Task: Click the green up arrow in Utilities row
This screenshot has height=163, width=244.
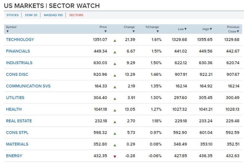Action: pyautogui.click(x=115, y=98)
